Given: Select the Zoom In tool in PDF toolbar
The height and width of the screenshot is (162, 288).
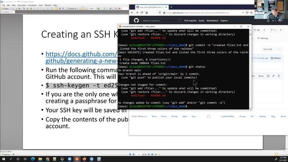Looking at the screenshot, I should click(x=72, y=9).
